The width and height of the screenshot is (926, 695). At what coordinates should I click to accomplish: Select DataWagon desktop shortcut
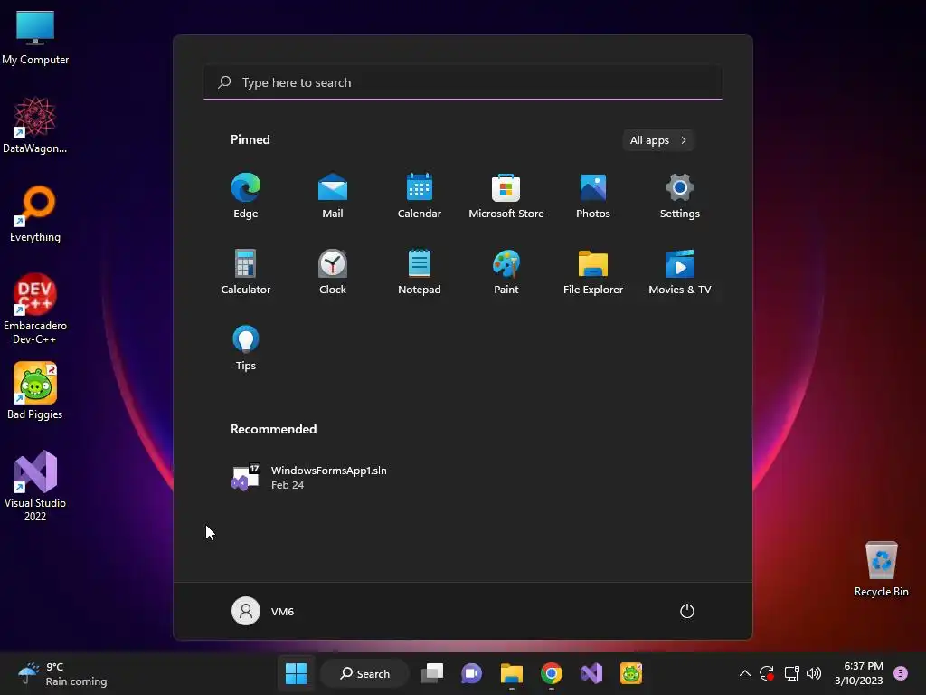point(35,125)
